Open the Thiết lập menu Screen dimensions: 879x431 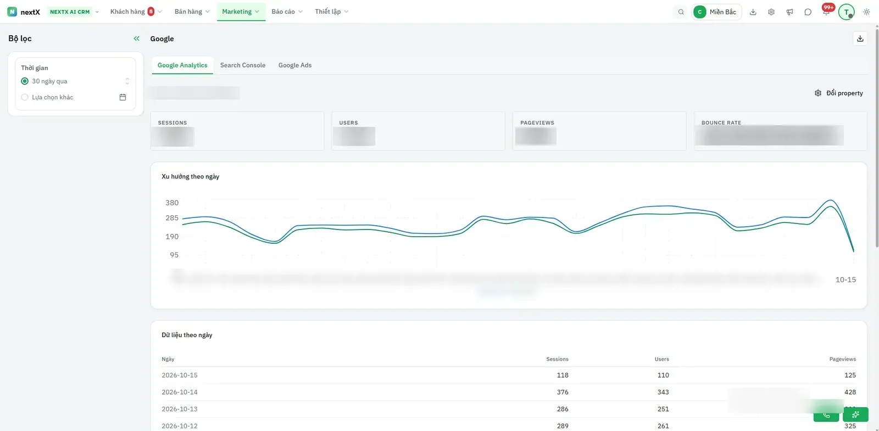pyautogui.click(x=331, y=12)
